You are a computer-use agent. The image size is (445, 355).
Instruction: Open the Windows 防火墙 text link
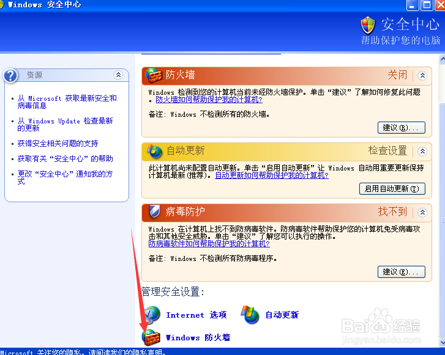(x=198, y=337)
